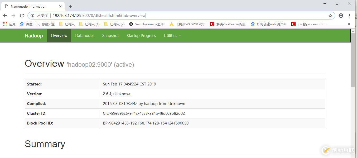Maximize the Chrome window
This screenshot has height=158, width=357.
337,3
